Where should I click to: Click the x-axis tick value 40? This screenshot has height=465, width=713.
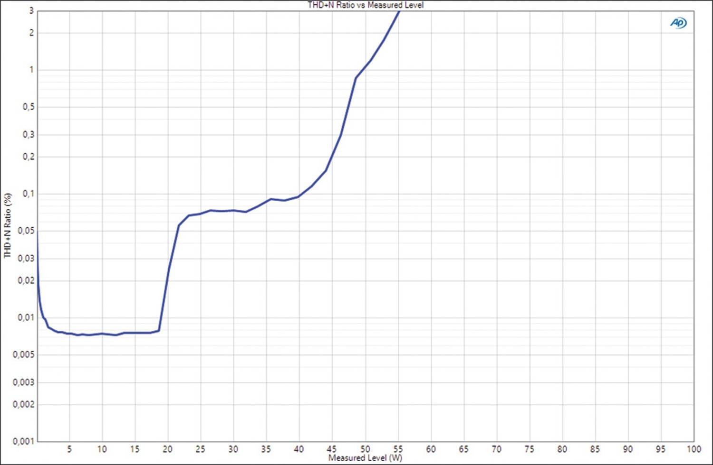point(299,449)
